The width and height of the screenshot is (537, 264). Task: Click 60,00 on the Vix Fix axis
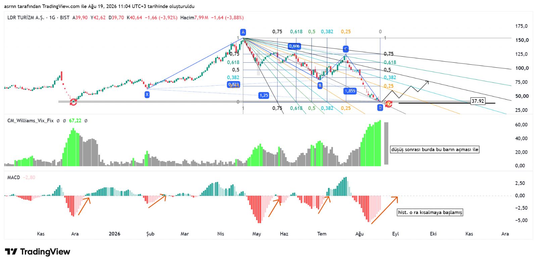(521, 125)
